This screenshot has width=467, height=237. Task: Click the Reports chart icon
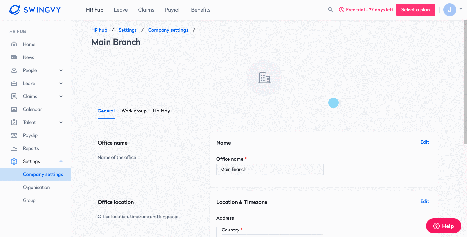pos(14,148)
